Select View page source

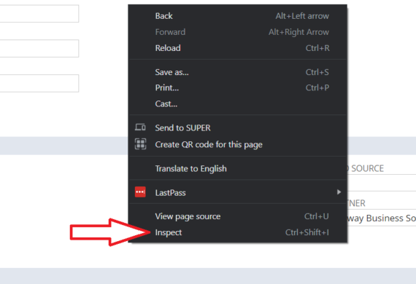pyautogui.click(x=237, y=216)
